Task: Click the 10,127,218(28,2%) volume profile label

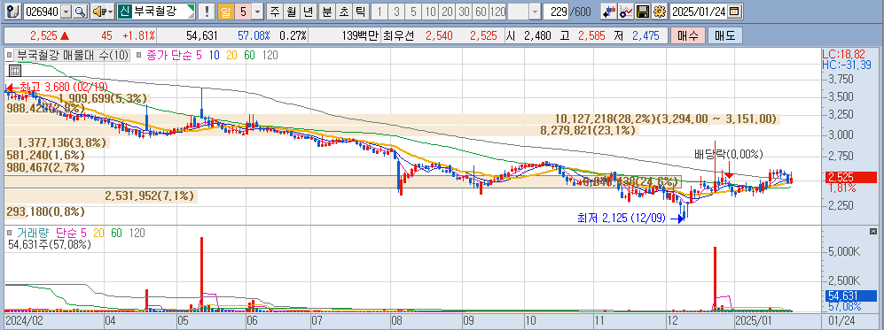Action: point(665,119)
